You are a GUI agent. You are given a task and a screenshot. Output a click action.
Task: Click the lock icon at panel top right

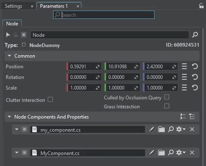201,6
